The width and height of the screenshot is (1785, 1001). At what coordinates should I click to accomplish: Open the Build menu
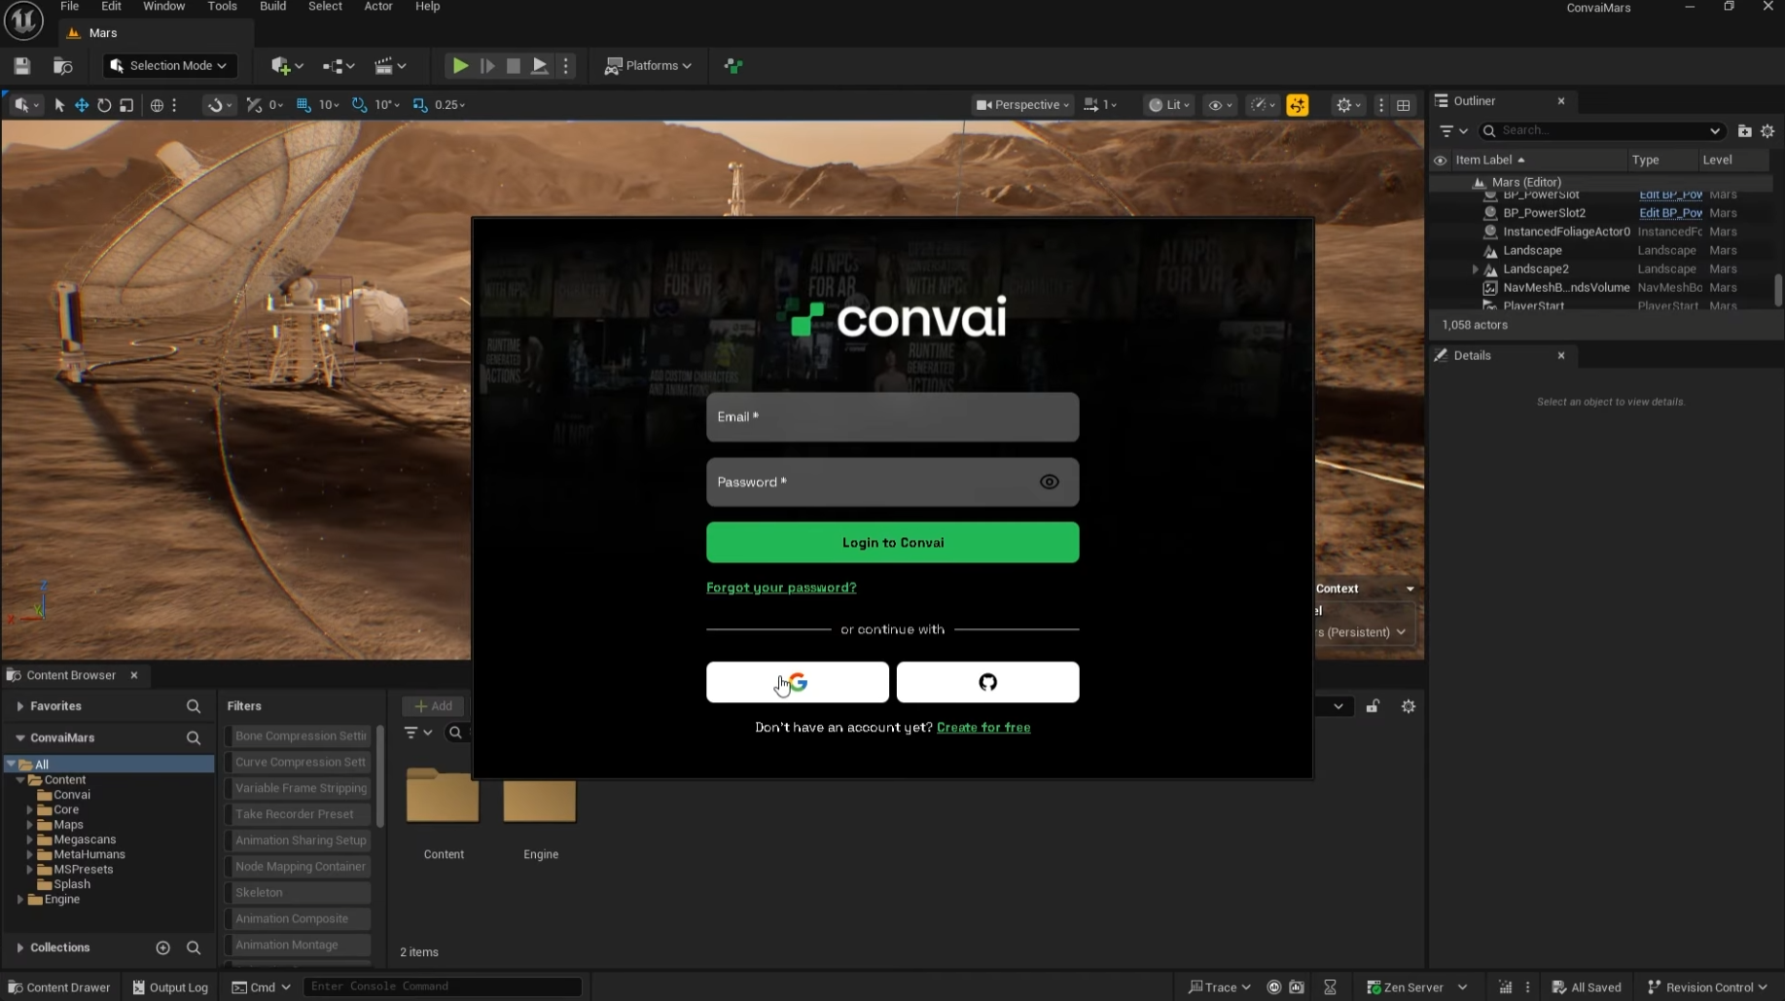[x=273, y=7]
